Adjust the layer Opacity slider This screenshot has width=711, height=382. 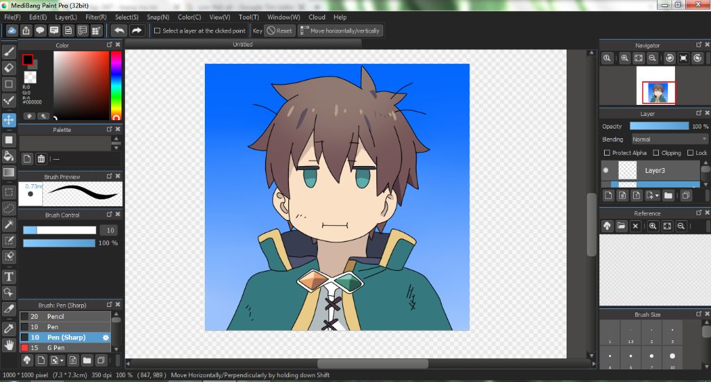[659, 126]
